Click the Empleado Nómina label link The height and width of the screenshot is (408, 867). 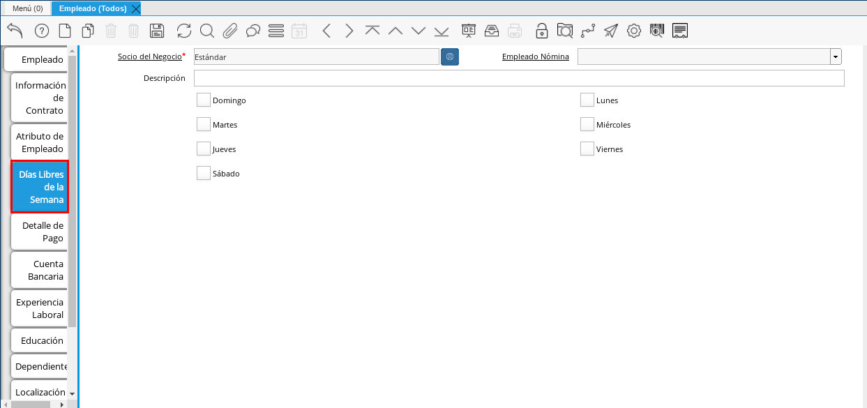[x=535, y=57]
